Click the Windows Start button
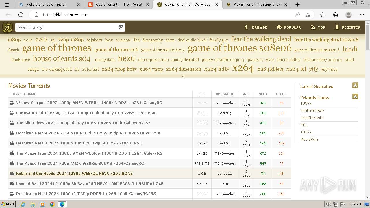Viewport: 370px width, 208px height. [8, 204]
